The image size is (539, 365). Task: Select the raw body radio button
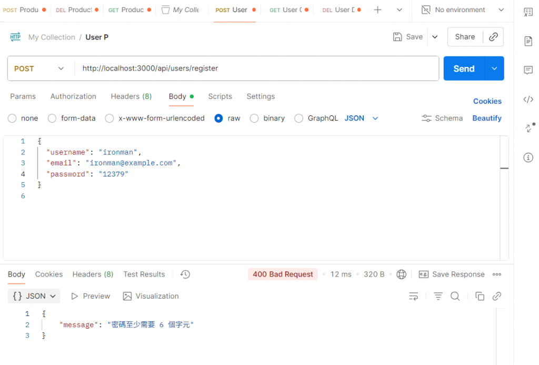pos(218,119)
